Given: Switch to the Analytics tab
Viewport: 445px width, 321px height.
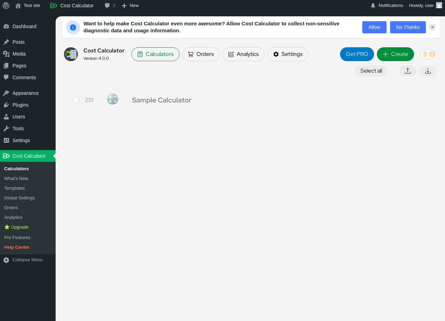Looking at the screenshot, I should coord(243,54).
